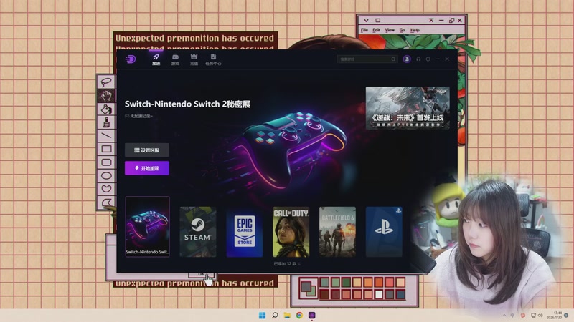Open File Explorer from the taskbar
The width and height of the screenshot is (574, 322).
click(287, 316)
